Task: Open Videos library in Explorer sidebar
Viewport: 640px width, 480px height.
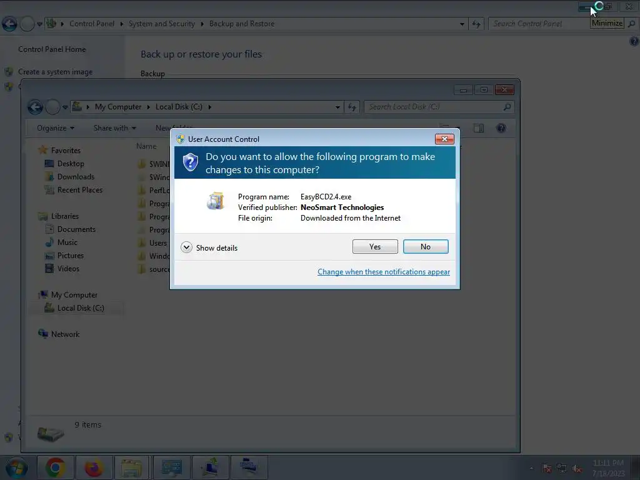Action: [x=68, y=269]
